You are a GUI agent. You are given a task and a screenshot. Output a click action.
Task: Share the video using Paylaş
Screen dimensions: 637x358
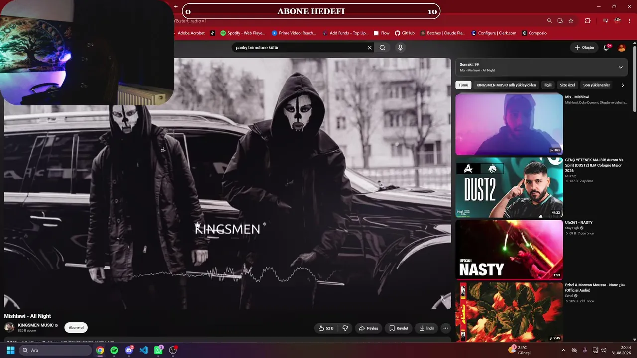click(x=369, y=328)
